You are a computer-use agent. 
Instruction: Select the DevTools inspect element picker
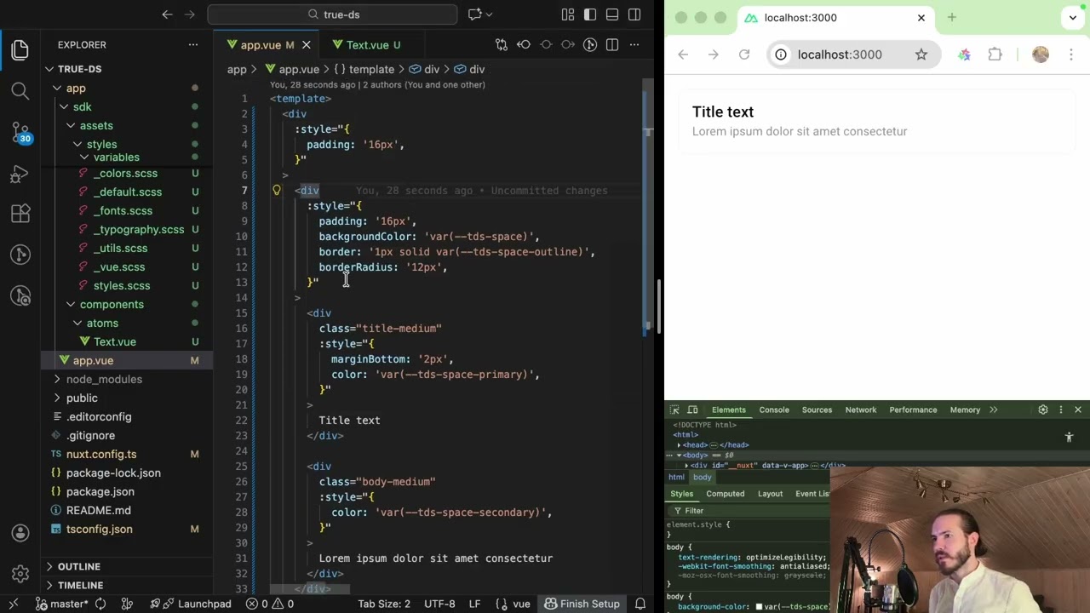pyautogui.click(x=674, y=410)
